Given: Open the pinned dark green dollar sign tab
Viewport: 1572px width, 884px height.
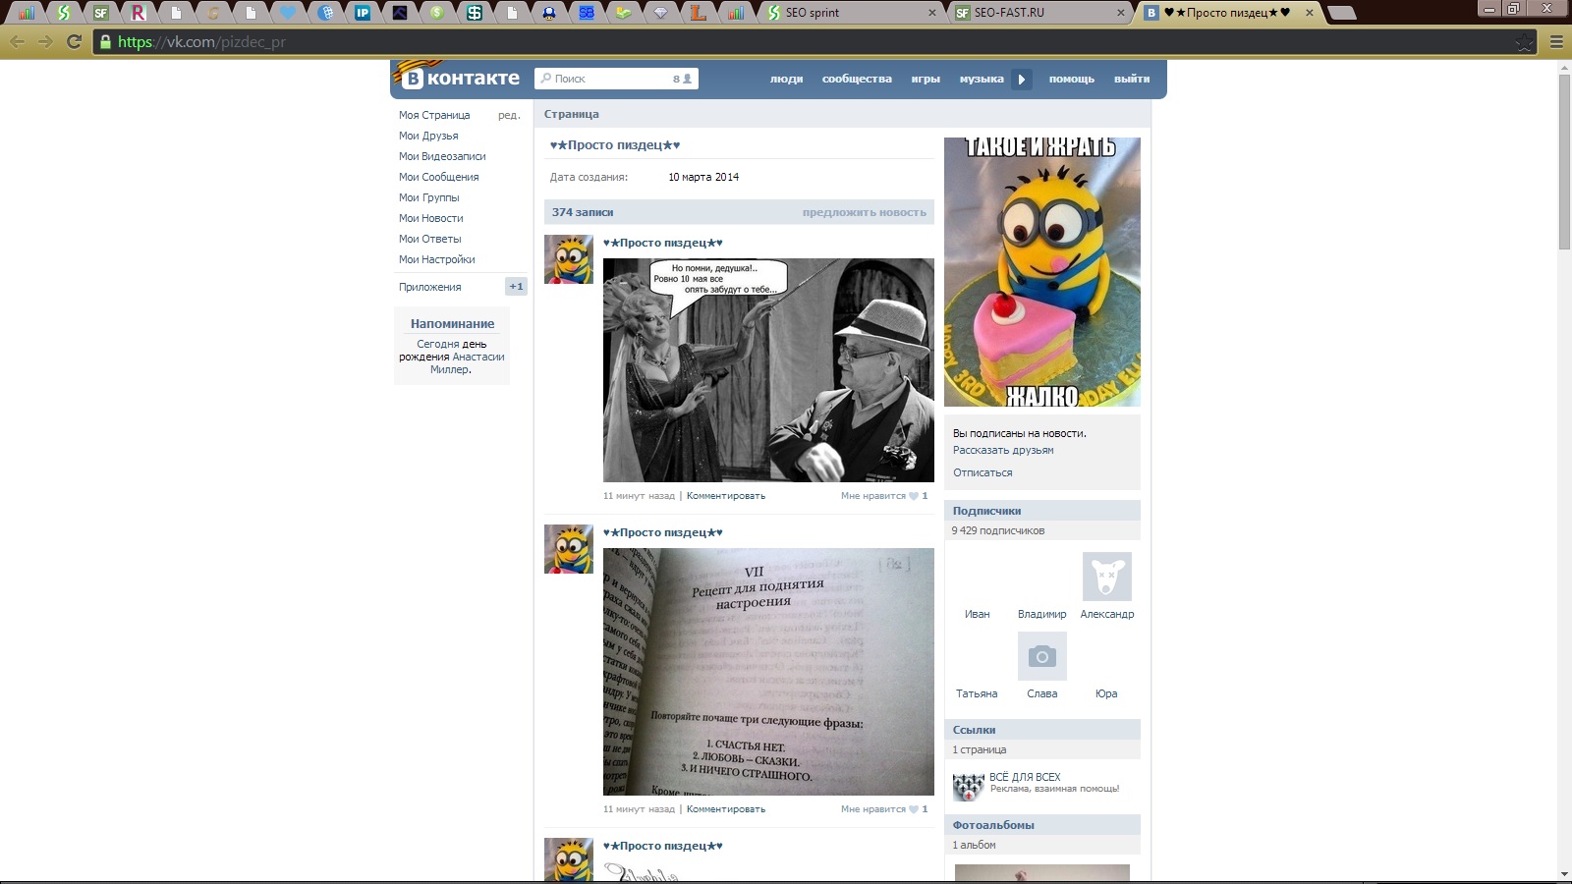Looking at the screenshot, I should pos(475,13).
